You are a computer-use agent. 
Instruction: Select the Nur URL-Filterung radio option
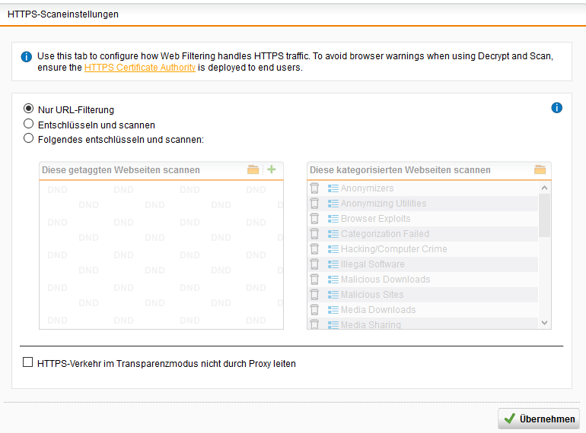point(29,109)
